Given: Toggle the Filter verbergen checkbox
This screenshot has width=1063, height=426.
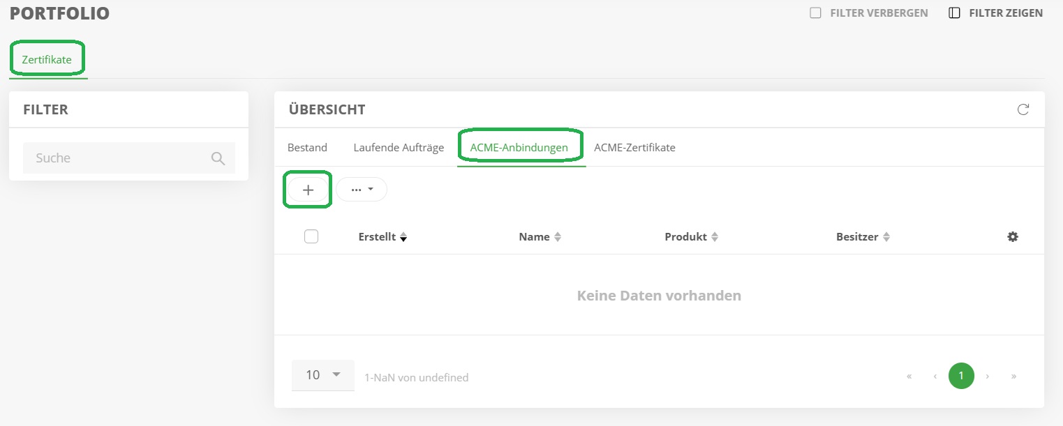Looking at the screenshot, I should [x=815, y=13].
